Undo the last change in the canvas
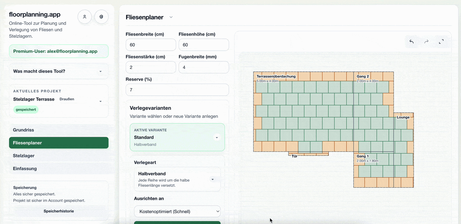 (412, 42)
